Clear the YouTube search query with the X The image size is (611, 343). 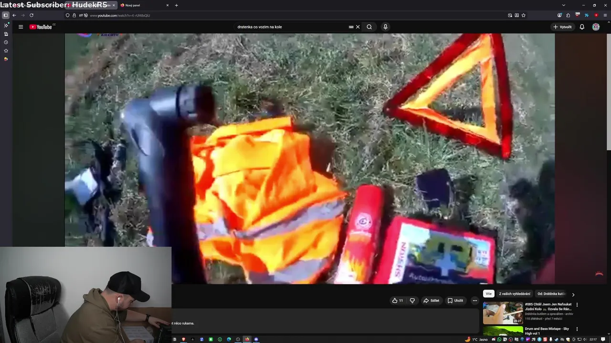pyautogui.click(x=358, y=27)
